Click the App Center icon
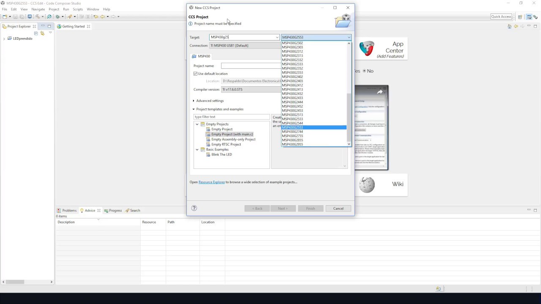 pyautogui.click(x=367, y=49)
